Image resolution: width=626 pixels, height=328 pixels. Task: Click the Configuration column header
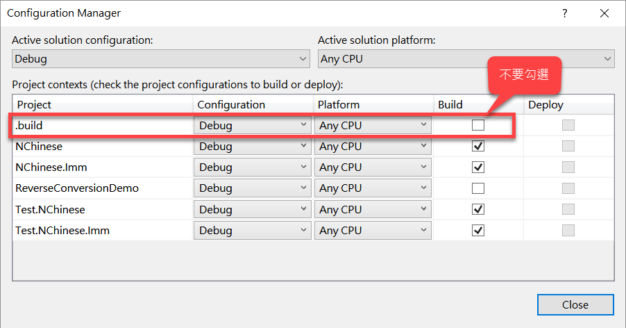(231, 105)
